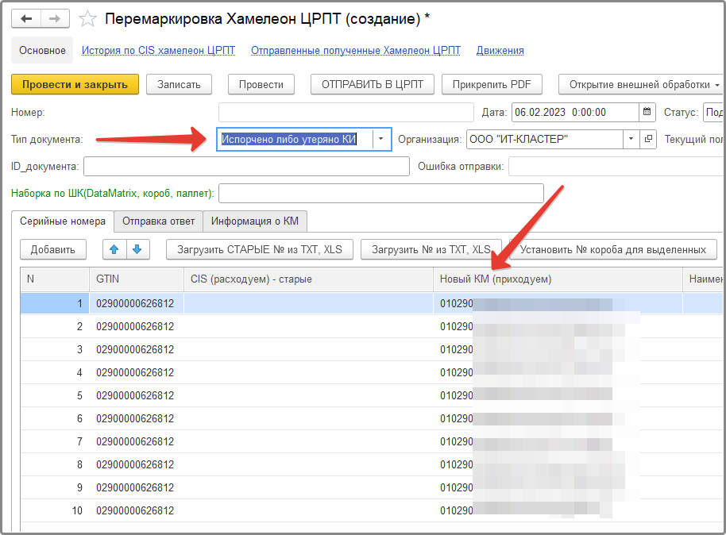Select GTIN cell in row 7
726x535 pixels.
point(137,441)
